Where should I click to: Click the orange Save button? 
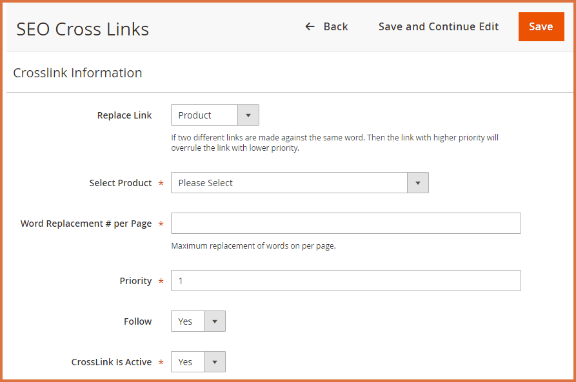coord(541,26)
